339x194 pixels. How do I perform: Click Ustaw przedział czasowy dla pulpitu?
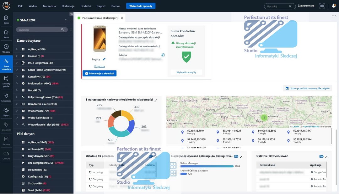pyautogui.click(x=307, y=88)
